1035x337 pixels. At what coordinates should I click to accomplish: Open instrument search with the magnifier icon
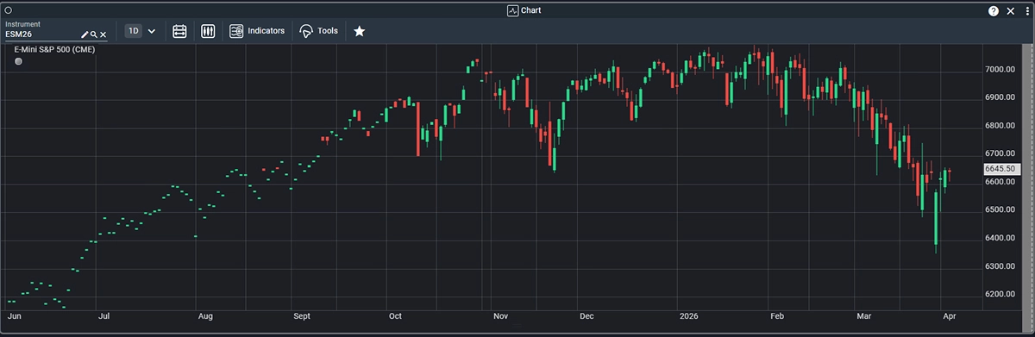click(93, 34)
